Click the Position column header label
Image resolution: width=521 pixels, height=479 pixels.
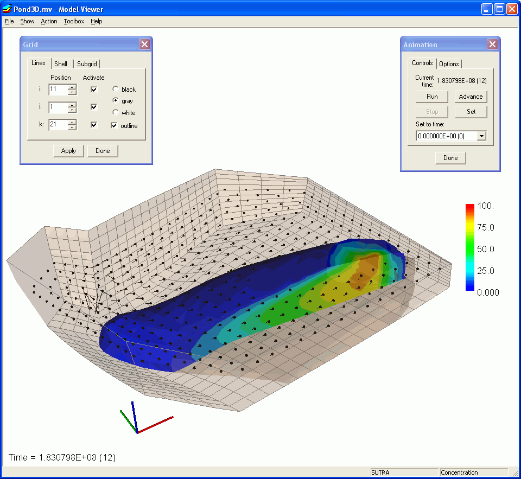60,78
